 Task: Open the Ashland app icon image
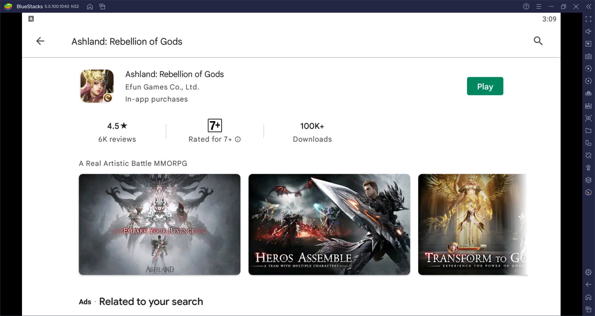(x=97, y=86)
